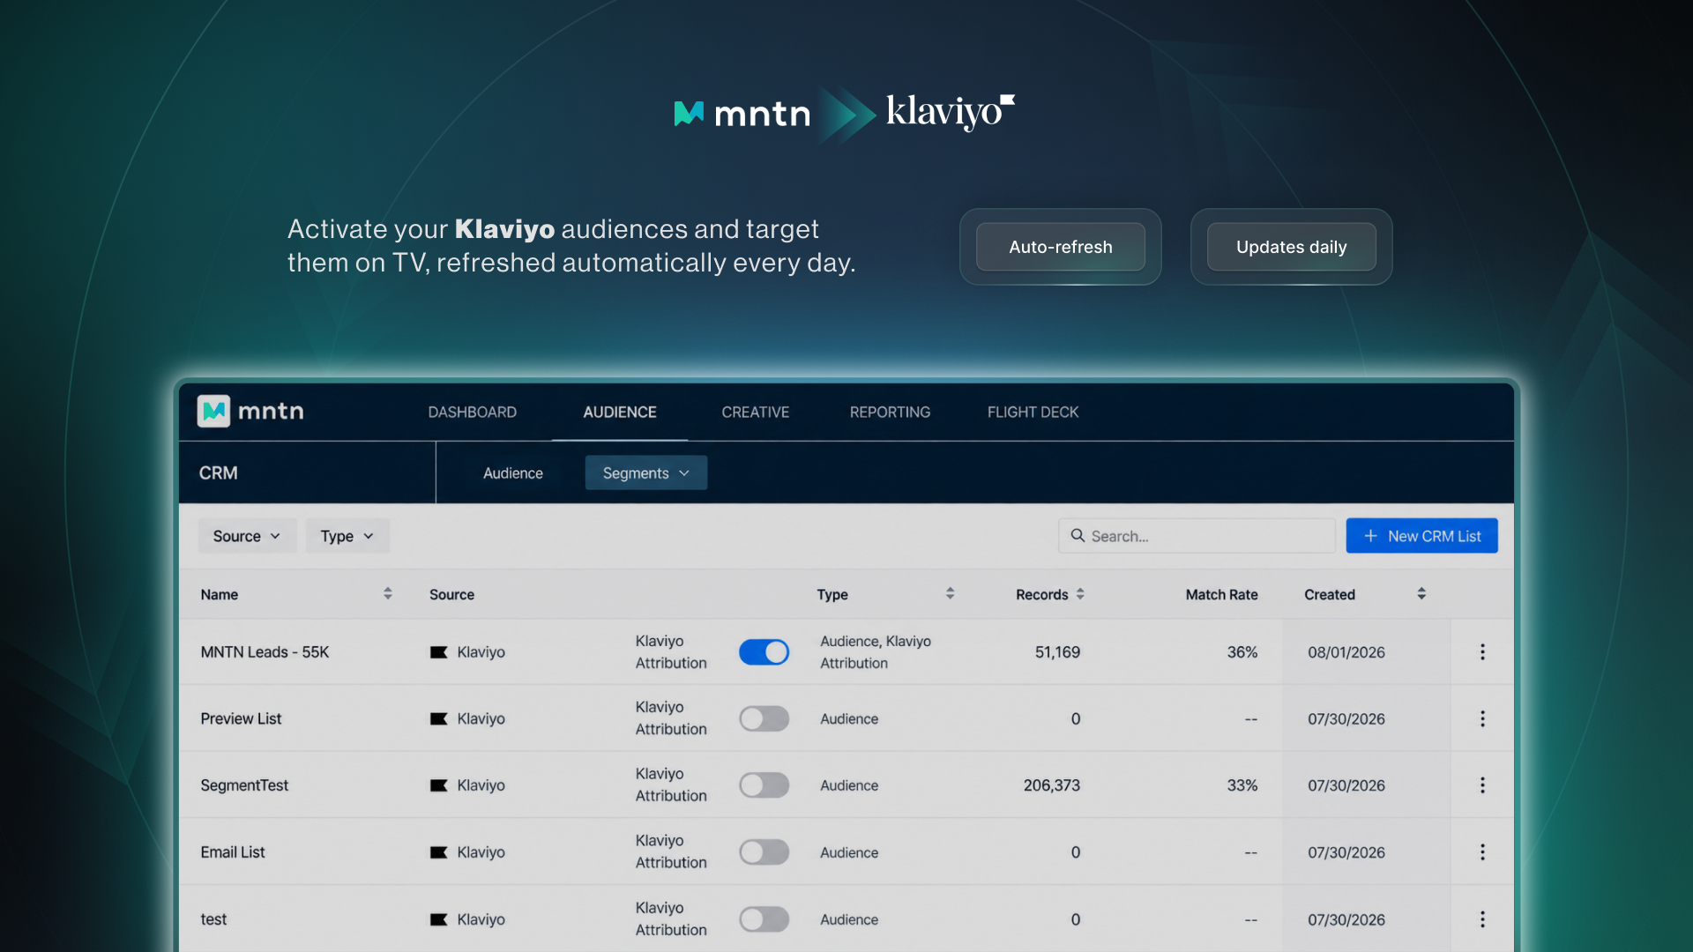Sort the table by Type column arrows
The height and width of the screenshot is (952, 1693).
(950, 594)
